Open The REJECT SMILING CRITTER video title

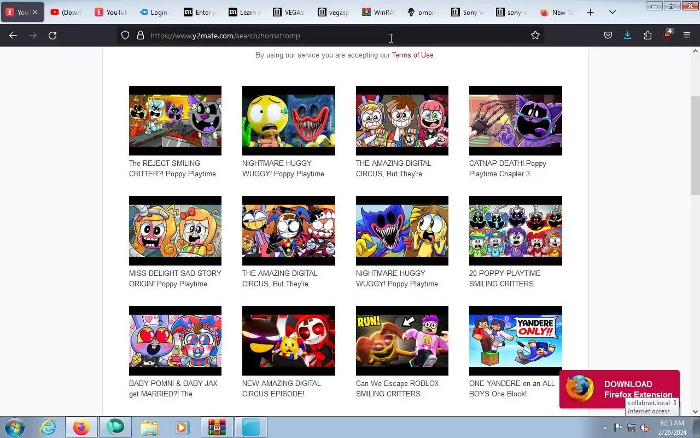pyautogui.click(x=172, y=169)
